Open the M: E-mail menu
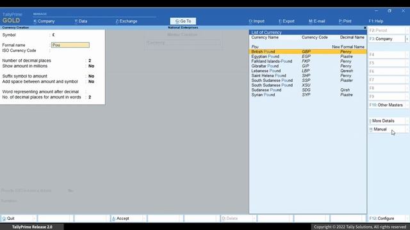 tap(316, 21)
